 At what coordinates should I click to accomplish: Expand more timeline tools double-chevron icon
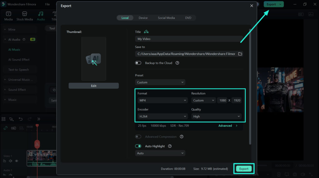39,119
